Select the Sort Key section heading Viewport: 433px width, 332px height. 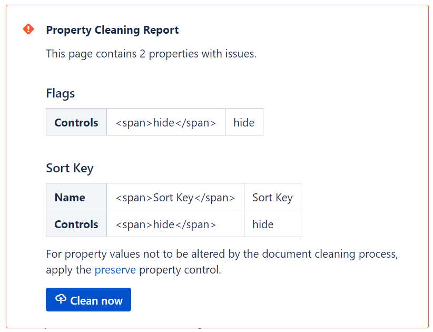click(x=70, y=168)
